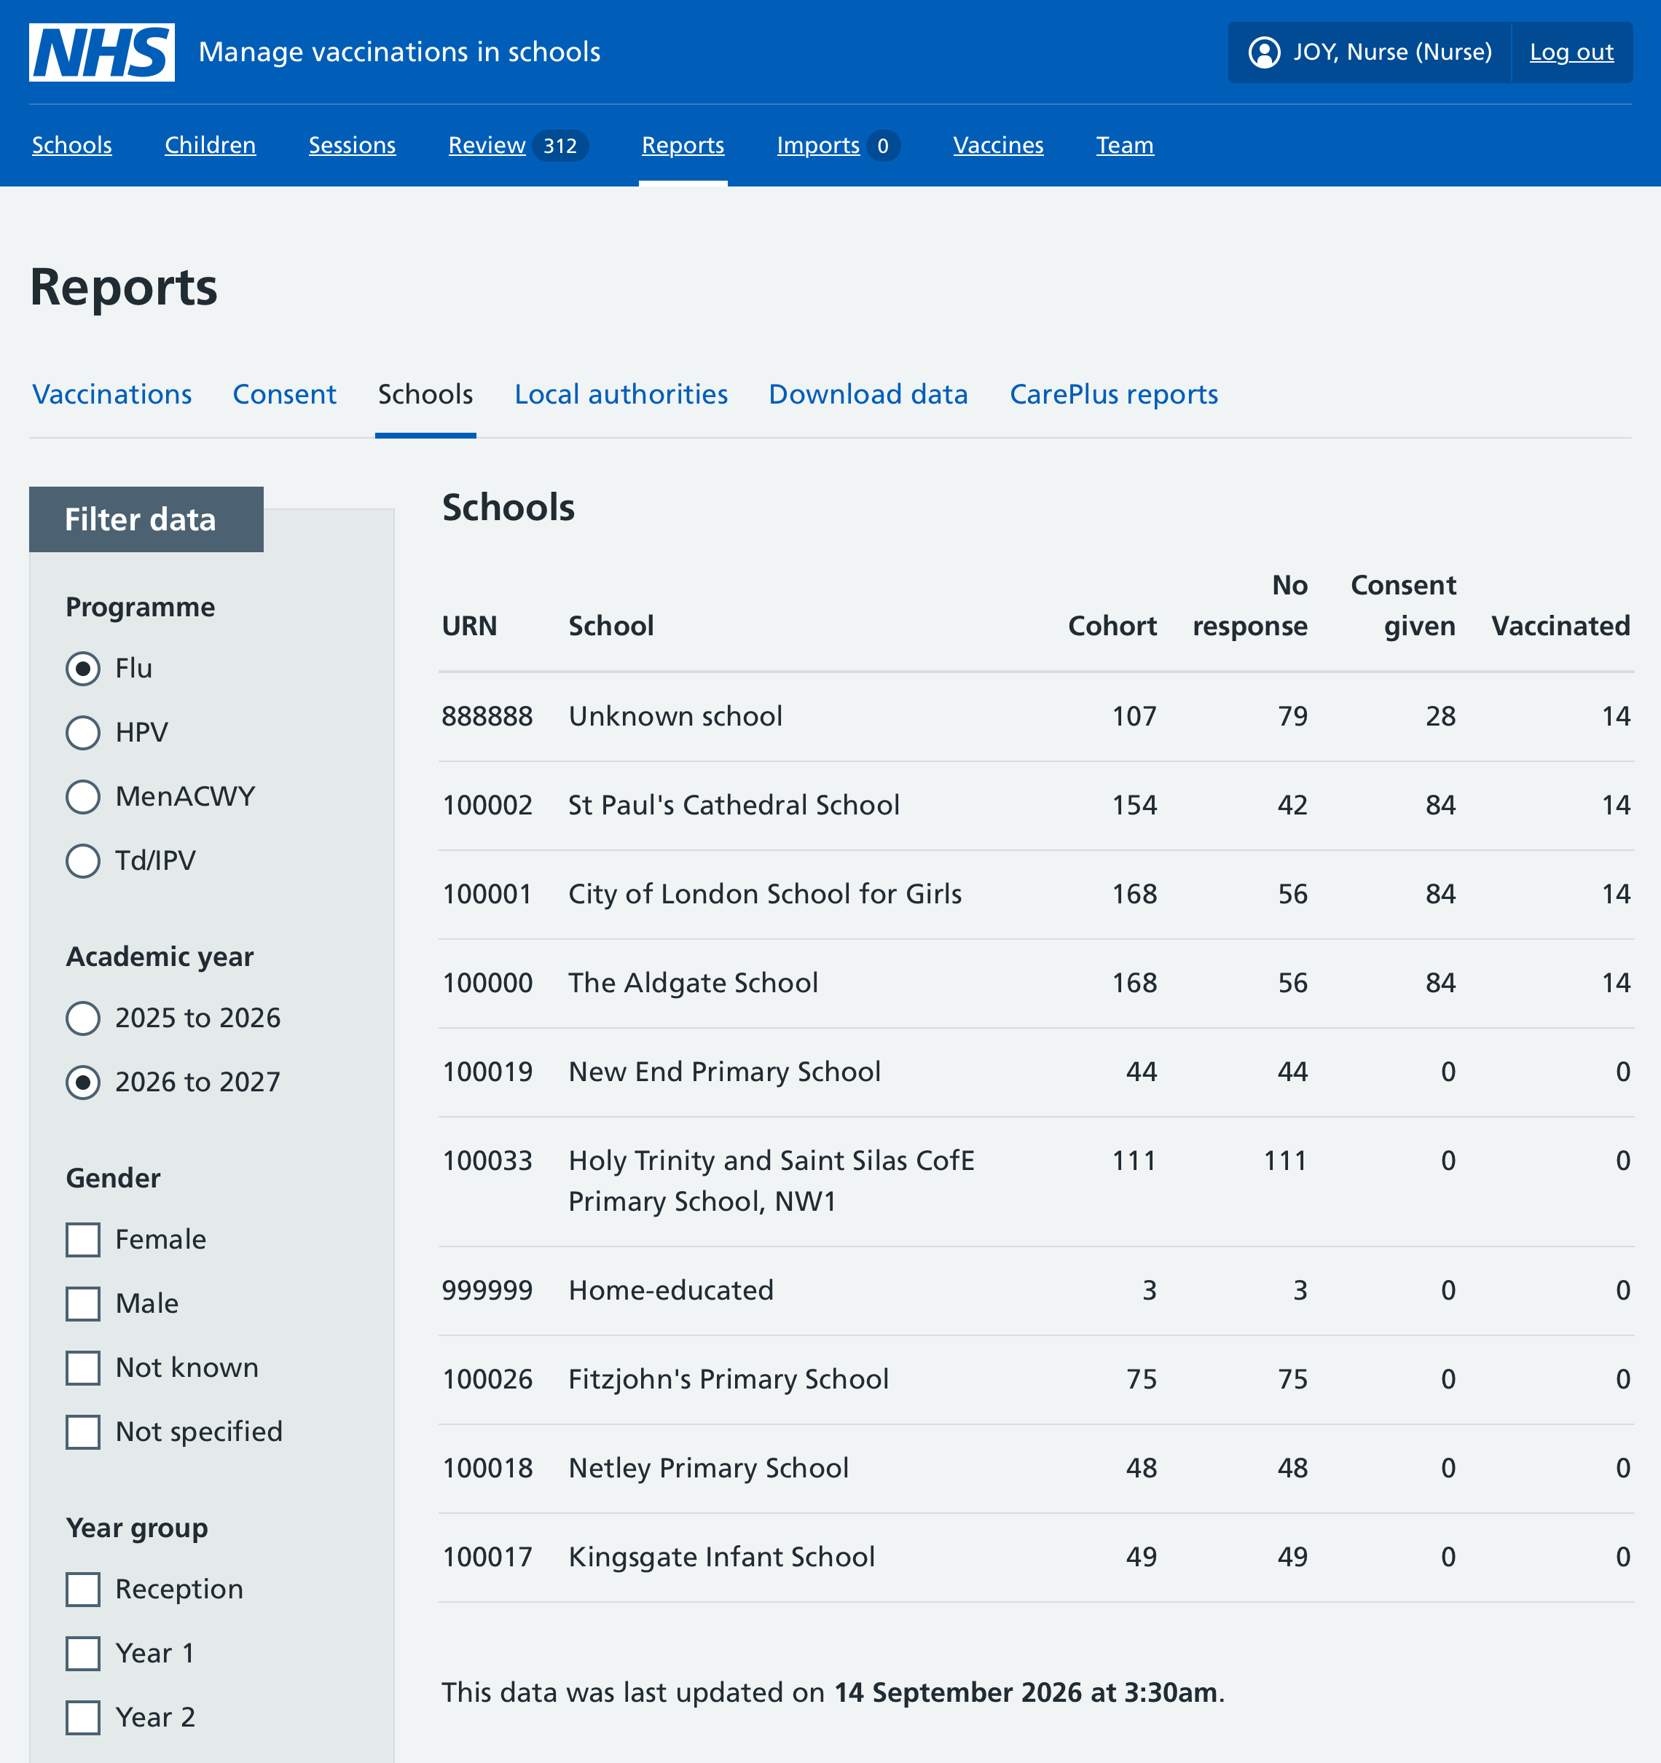This screenshot has height=1763, width=1661.
Task: Check the Year 2 checkbox
Action: 83,1717
